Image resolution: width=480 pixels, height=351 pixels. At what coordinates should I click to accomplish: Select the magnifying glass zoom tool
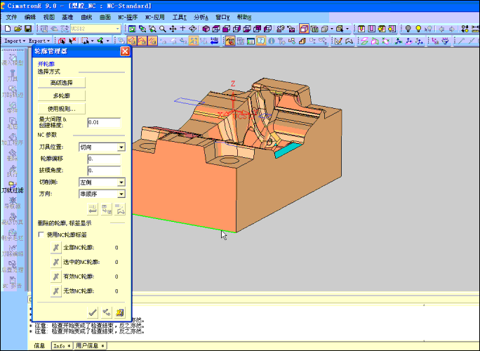click(x=163, y=29)
